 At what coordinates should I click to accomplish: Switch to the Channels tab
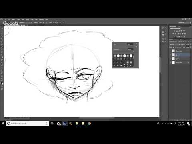tap(176, 40)
